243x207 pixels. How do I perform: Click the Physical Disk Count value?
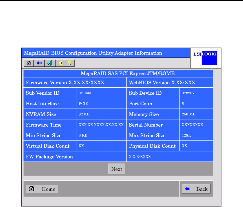(184, 146)
